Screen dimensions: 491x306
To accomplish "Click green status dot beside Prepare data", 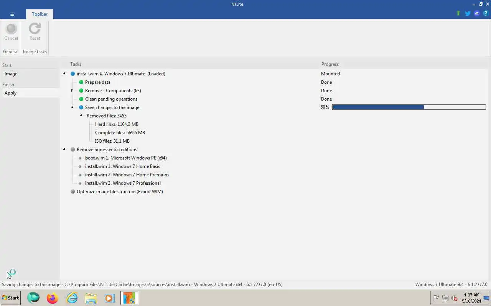I will tap(81, 82).
